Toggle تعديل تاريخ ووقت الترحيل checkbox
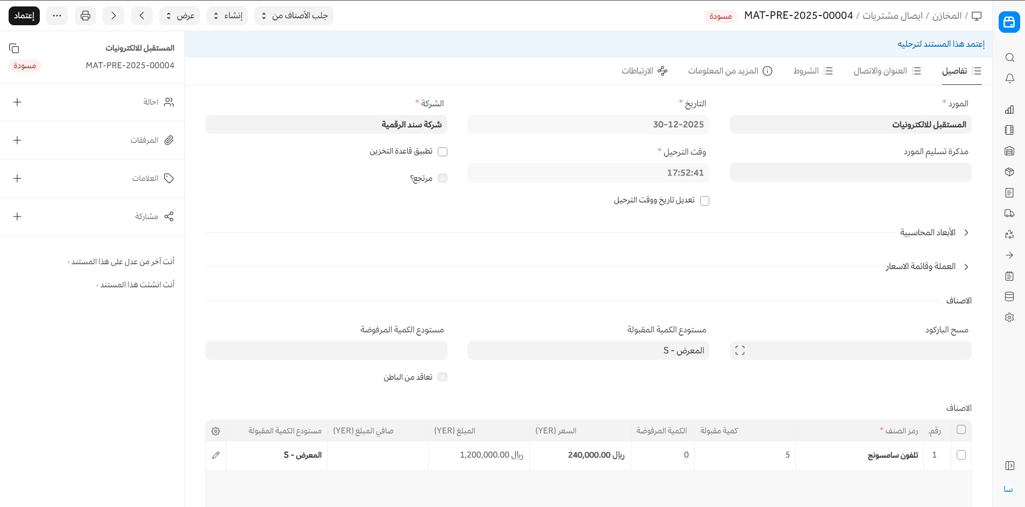 pos(704,201)
